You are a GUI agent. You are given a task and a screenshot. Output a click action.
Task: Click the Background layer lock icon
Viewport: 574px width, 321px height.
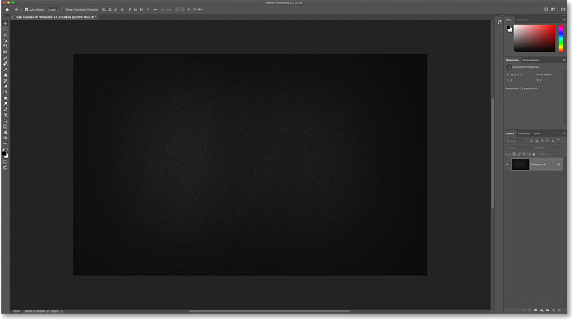coord(558,165)
